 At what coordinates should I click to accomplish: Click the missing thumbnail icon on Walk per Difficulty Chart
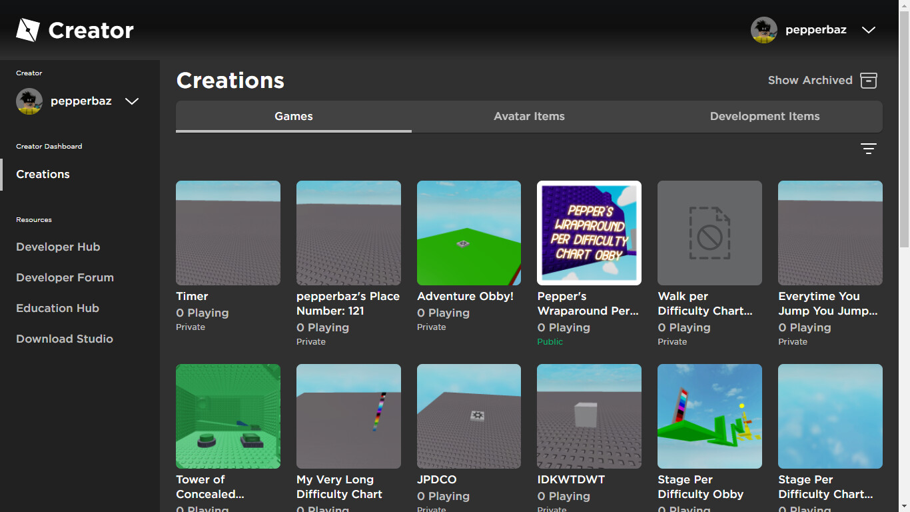(709, 233)
